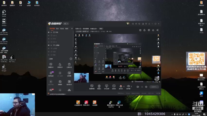
Task: Switch to the 场景1 tab
Action: click(x=67, y=29)
